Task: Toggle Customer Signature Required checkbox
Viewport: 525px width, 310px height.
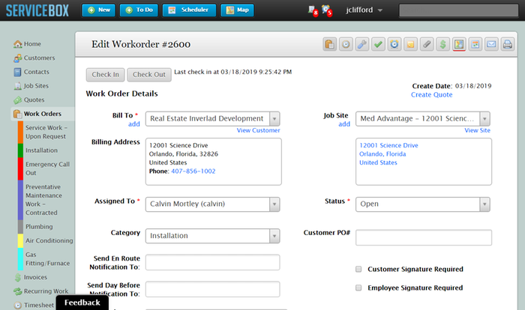Action: click(358, 270)
